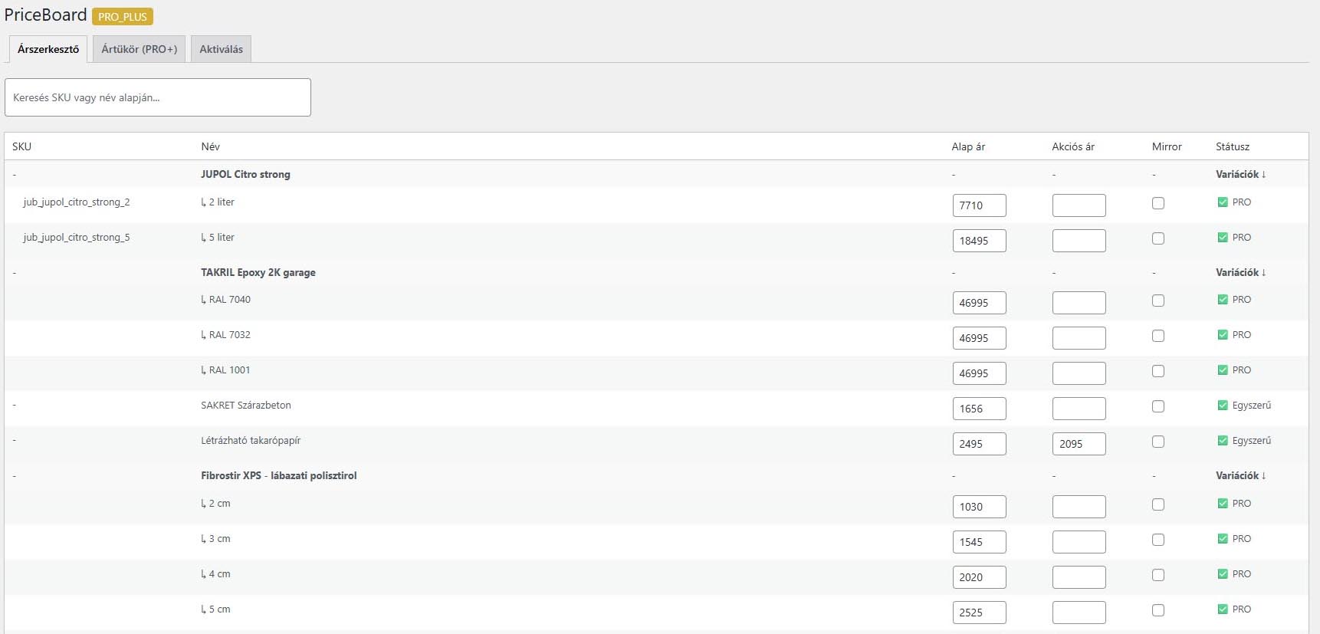Click Akciós ár field for Létrázható takarópapír
The image size is (1320, 634).
pos(1079,444)
